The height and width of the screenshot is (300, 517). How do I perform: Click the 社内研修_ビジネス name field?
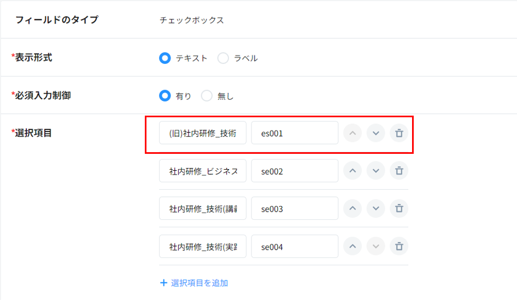coord(203,171)
